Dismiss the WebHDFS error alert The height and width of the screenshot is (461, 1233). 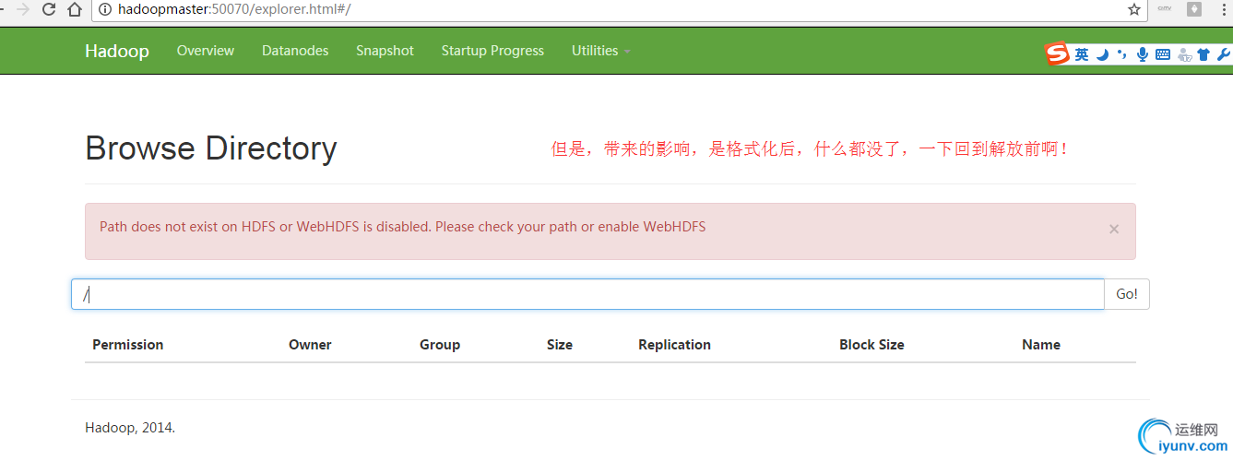click(x=1114, y=229)
